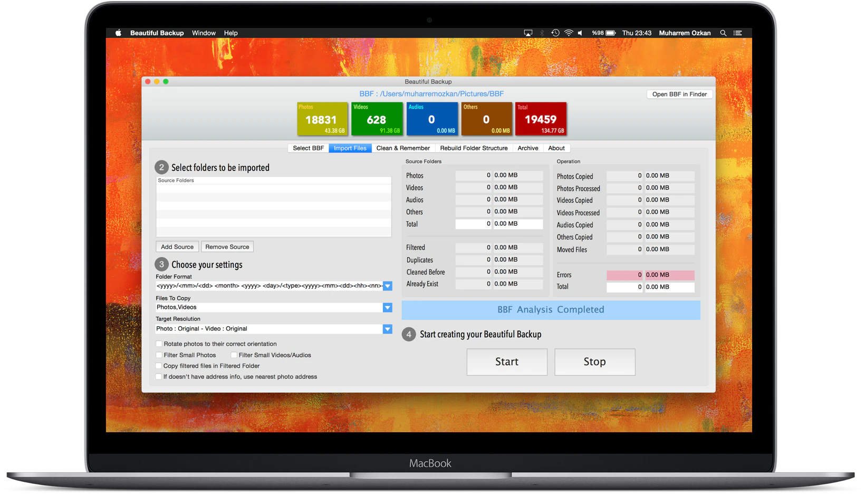Expand the Folder Format dropdown arrow
Viewport: 865px width, 495px height.
(388, 286)
